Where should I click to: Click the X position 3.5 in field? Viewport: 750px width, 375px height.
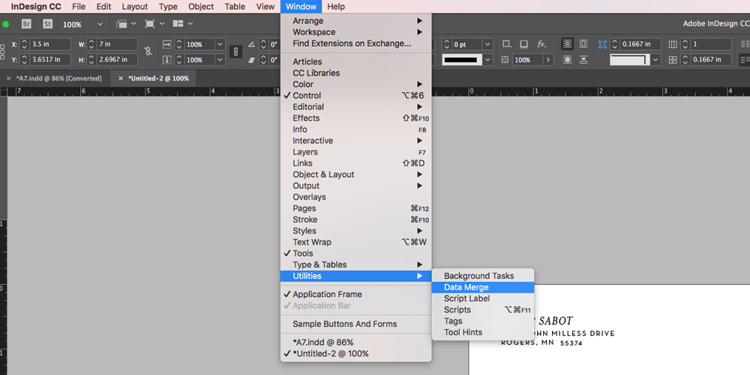tap(49, 44)
